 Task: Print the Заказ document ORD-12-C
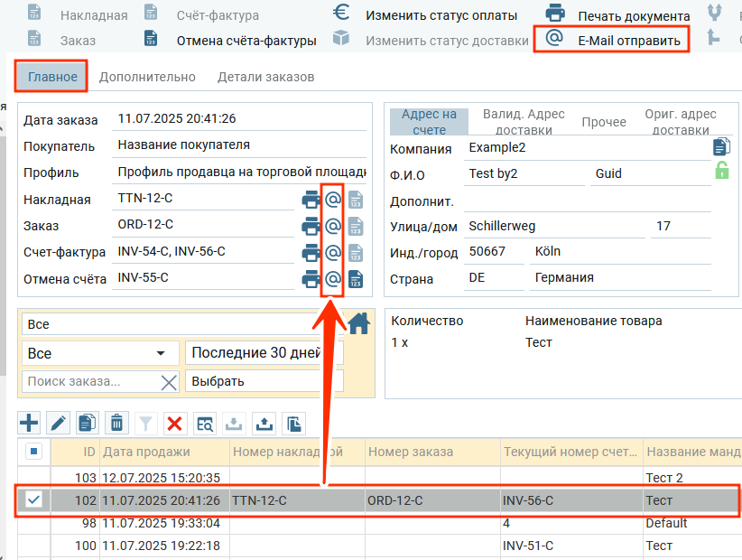(x=311, y=226)
